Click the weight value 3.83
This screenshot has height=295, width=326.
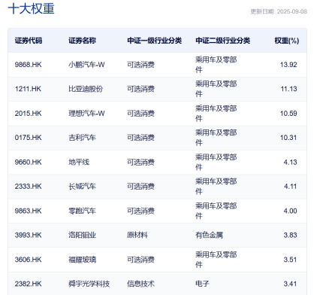[x=290, y=236]
